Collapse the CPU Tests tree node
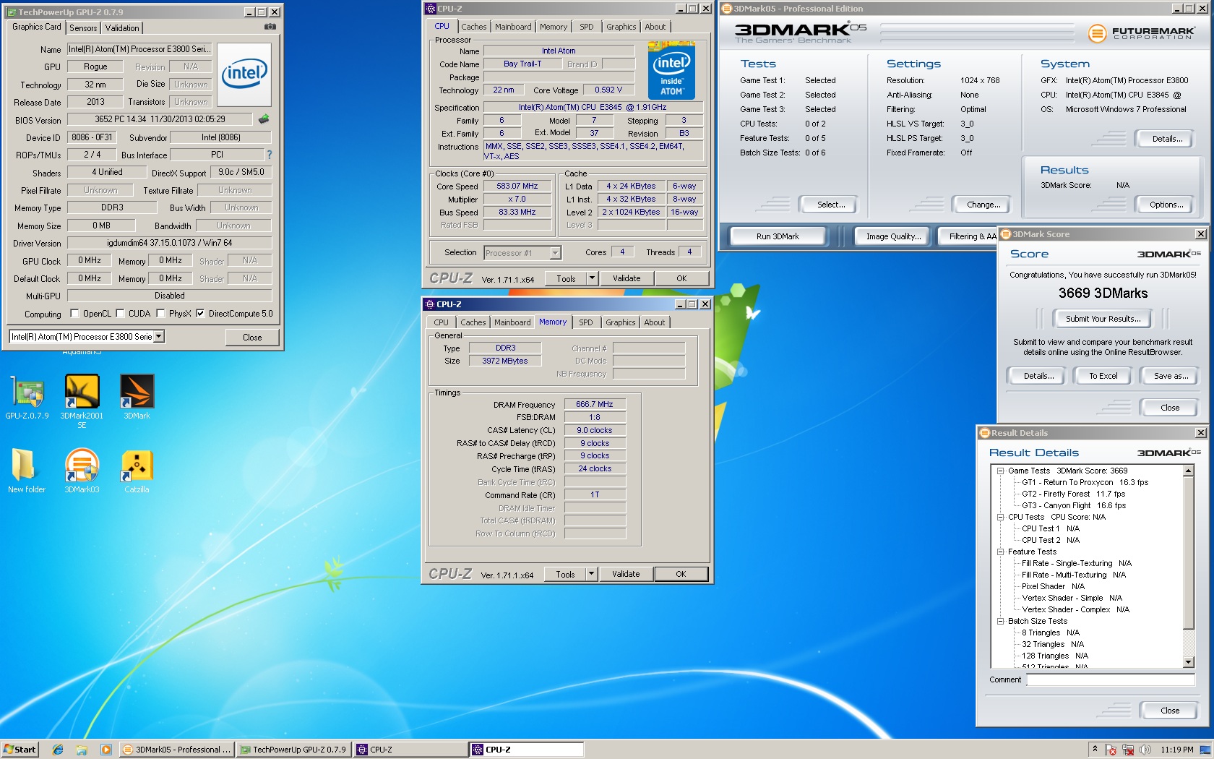Image resolution: width=1214 pixels, height=759 pixels. pyautogui.click(x=1001, y=517)
